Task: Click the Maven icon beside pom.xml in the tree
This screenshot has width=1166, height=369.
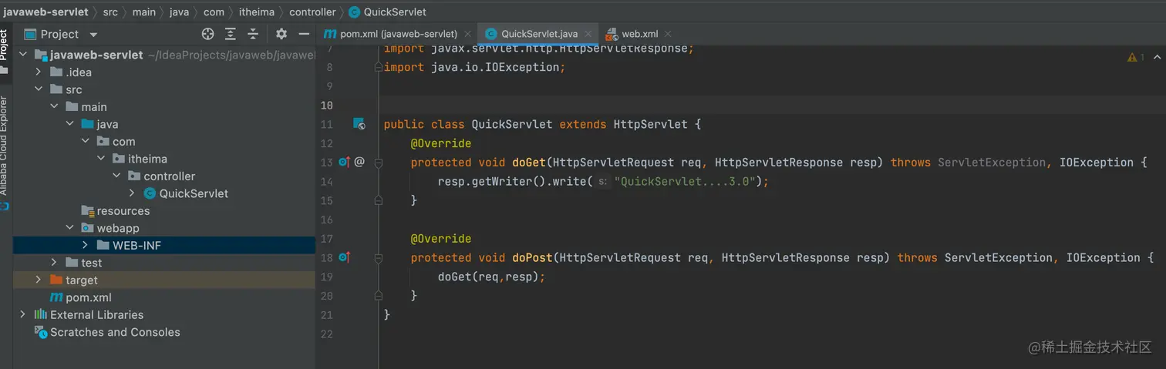Action: pyautogui.click(x=56, y=297)
